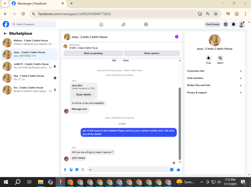
Task: Open Windows notification center icon
Action: pyautogui.click(x=243, y=182)
